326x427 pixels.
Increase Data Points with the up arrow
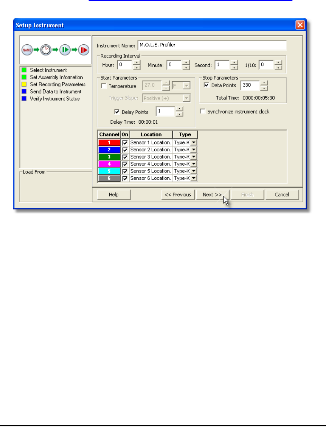pos(264,83)
